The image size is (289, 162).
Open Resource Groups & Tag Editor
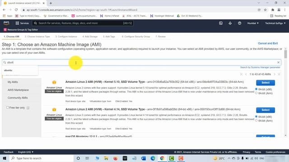(21, 30)
